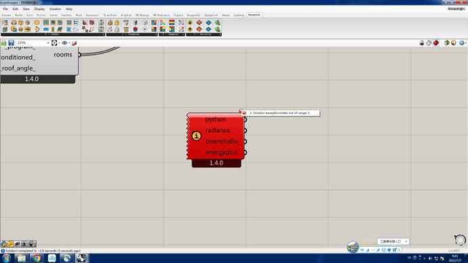Open the eye named views dropdown arrow

point(70,43)
